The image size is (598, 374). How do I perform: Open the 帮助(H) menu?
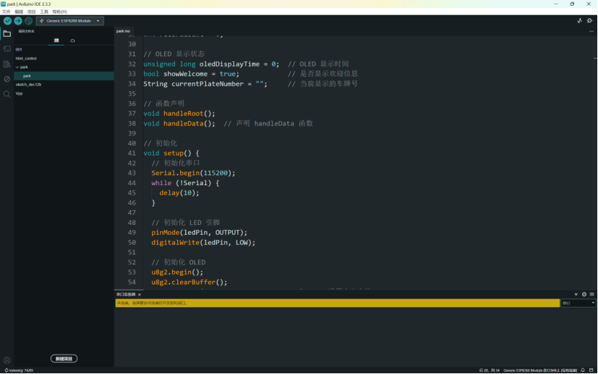[x=60, y=12]
